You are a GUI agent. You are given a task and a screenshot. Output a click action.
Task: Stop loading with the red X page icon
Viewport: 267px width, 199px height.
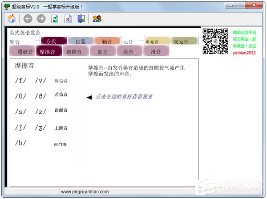point(68,19)
